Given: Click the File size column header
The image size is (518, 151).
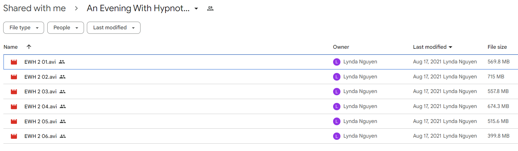Looking at the screenshot, I should [x=497, y=47].
